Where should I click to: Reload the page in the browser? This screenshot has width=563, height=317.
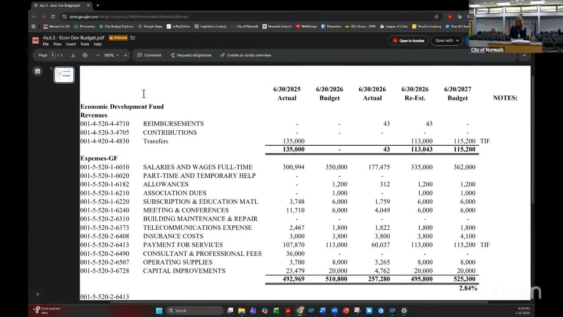pyautogui.click(x=53, y=17)
